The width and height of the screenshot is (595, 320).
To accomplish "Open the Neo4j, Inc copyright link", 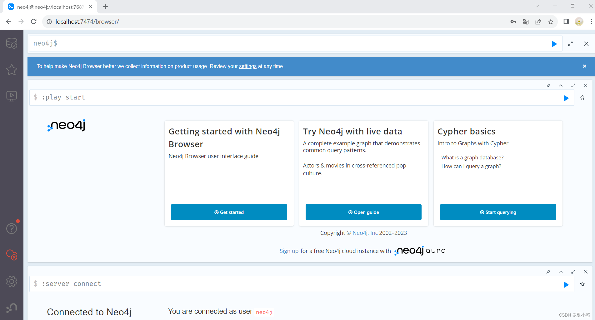I will pos(365,233).
